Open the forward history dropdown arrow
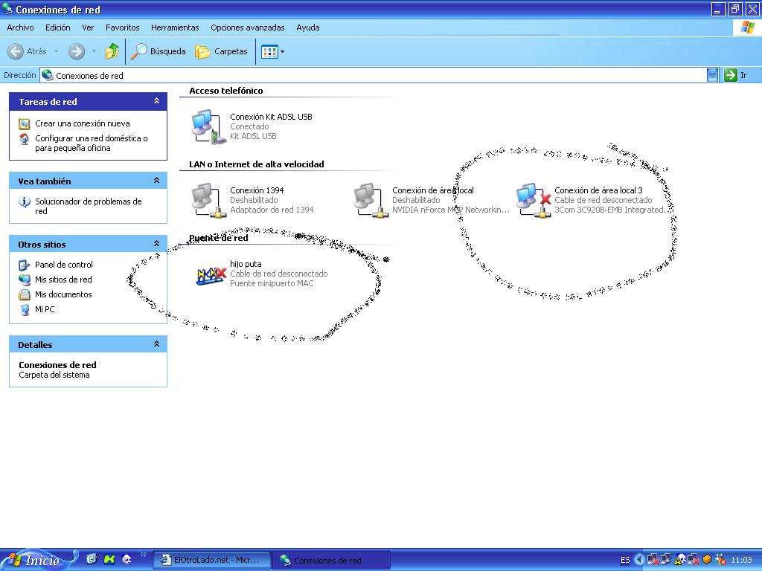The image size is (762, 571). (94, 51)
